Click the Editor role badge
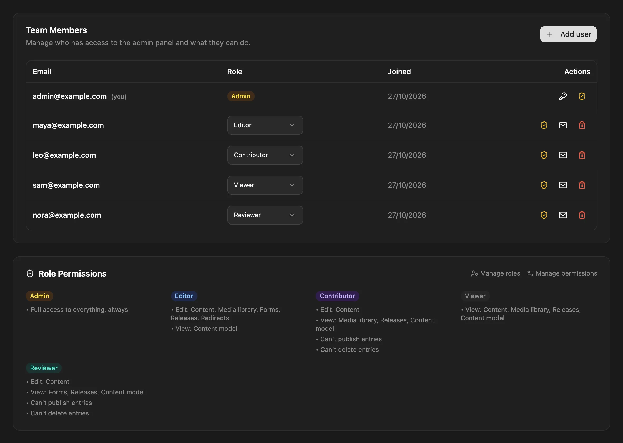Screen dimensions: 623x443 click(184, 296)
